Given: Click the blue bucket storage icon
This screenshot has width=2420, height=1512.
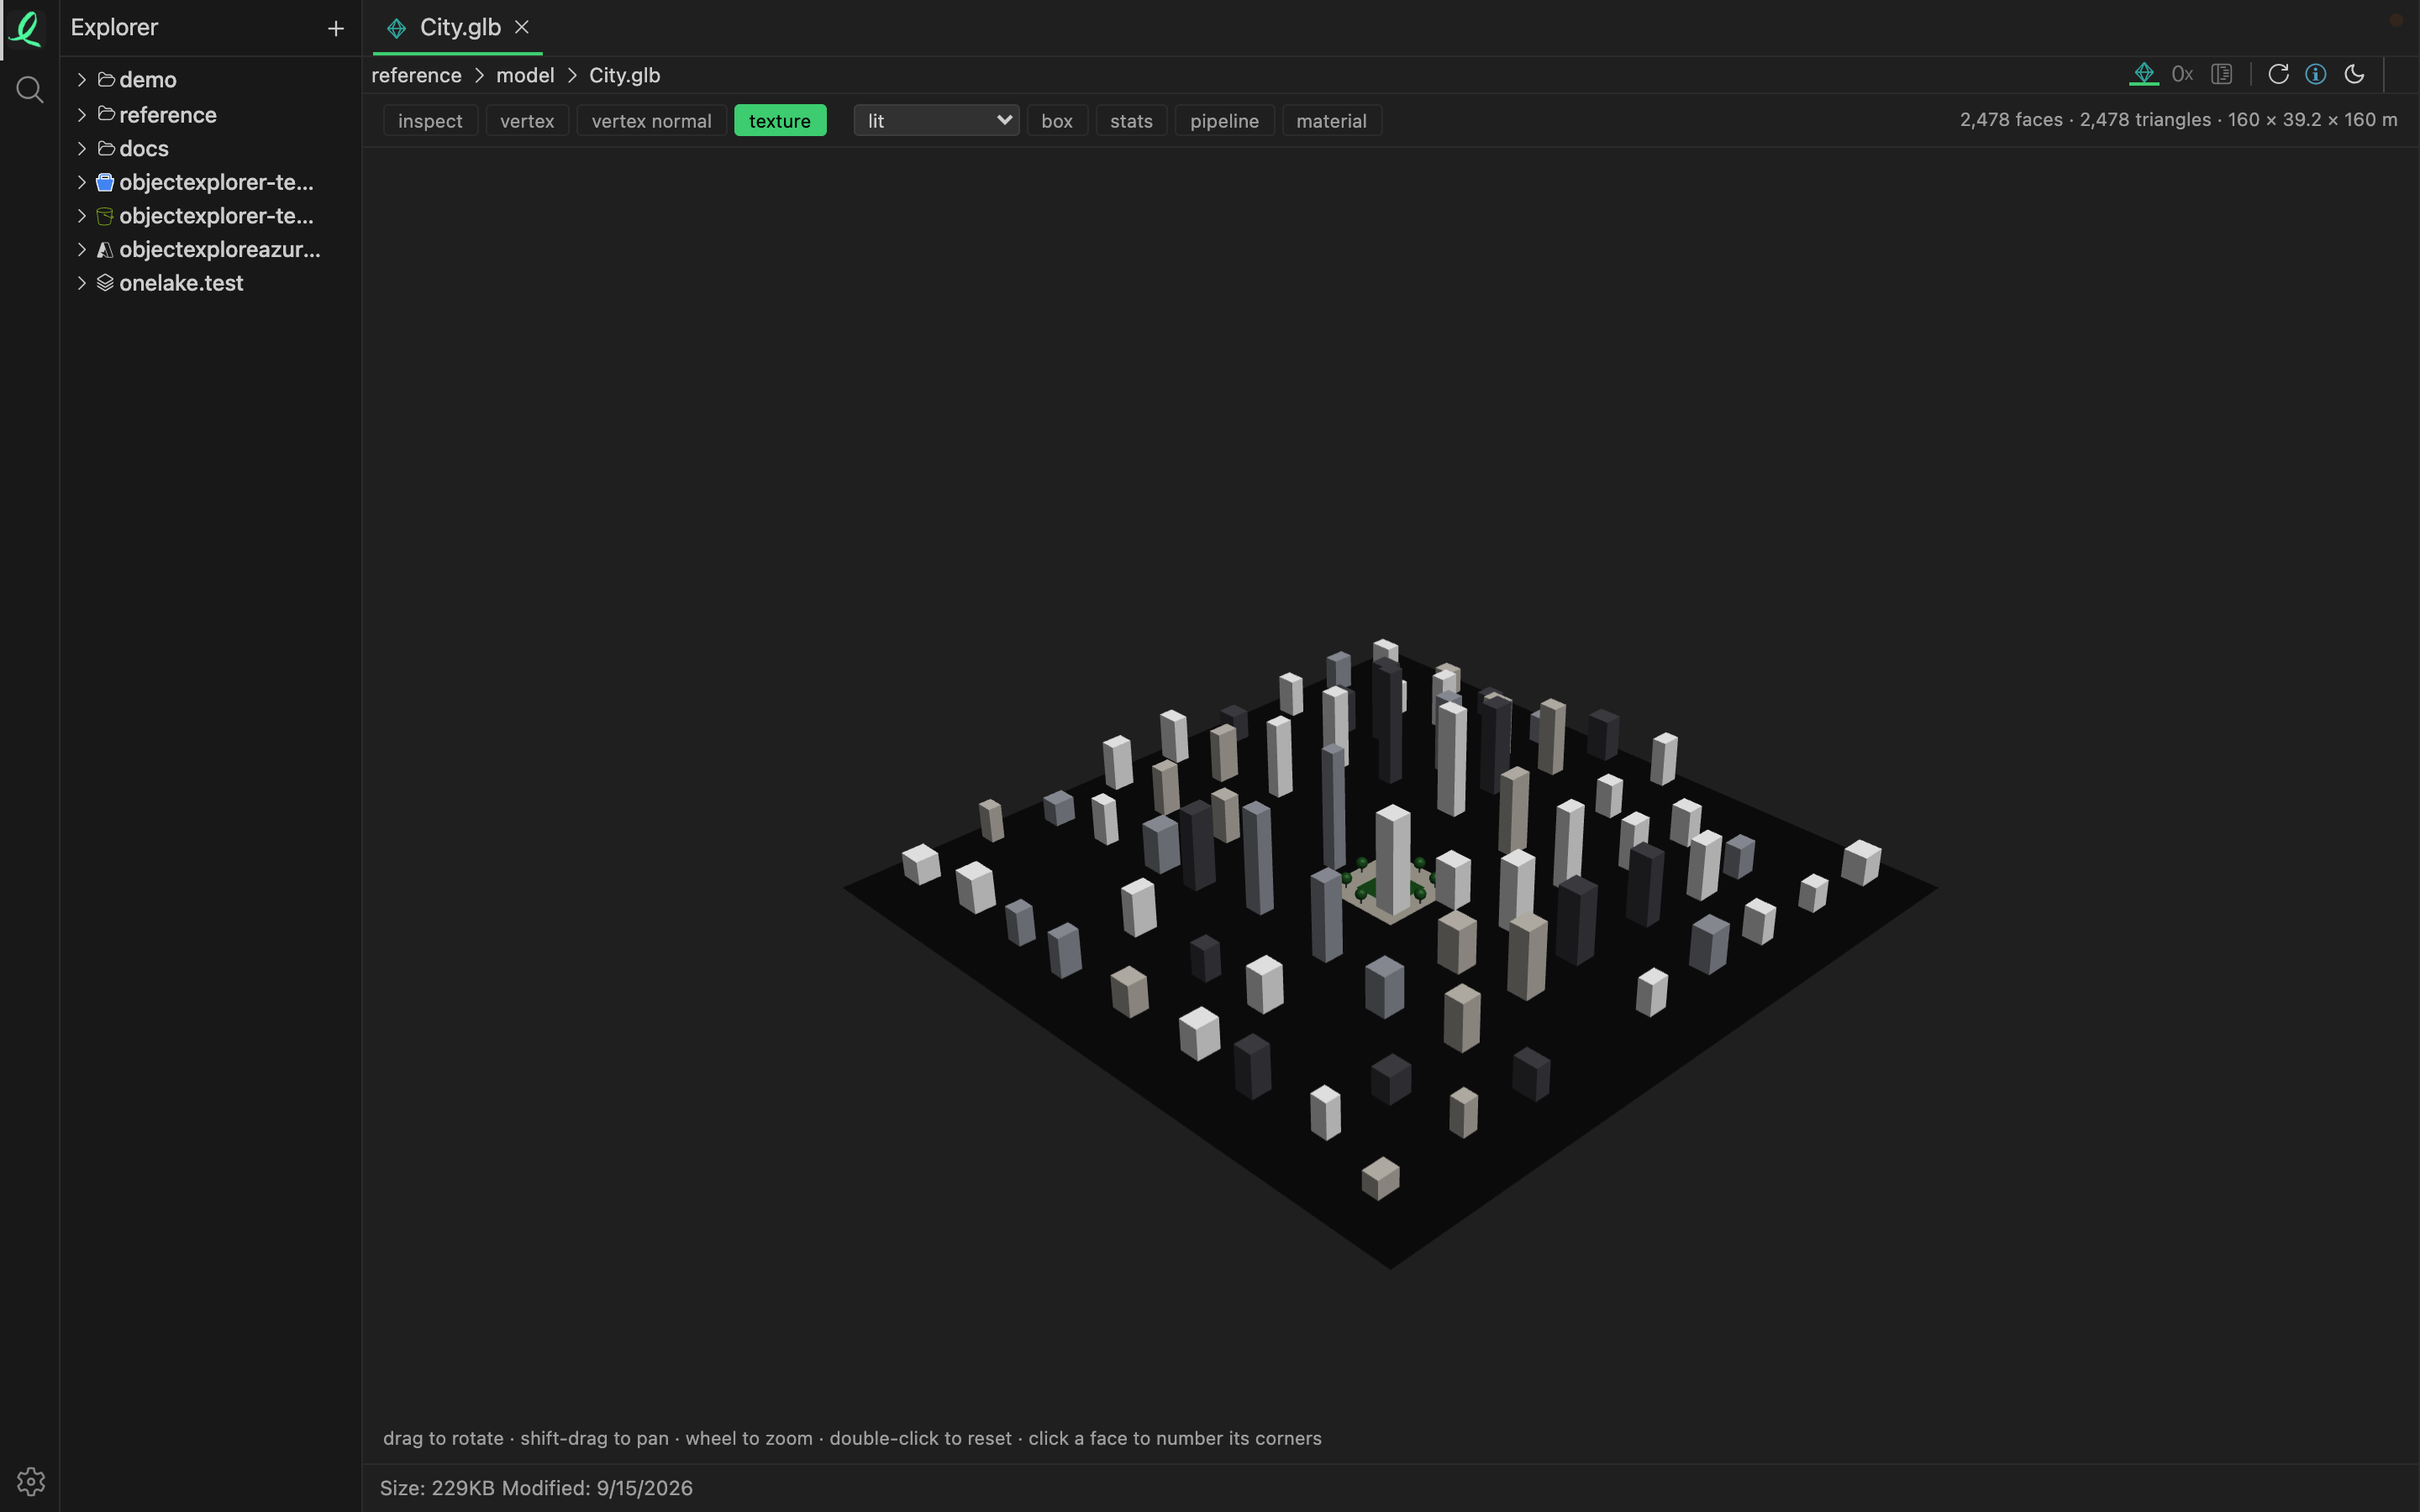Looking at the screenshot, I should (x=105, y=182).
